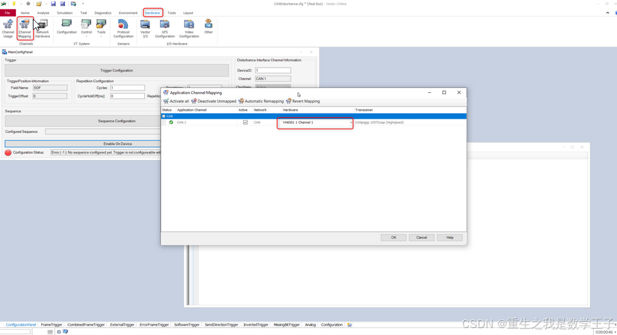Click Enable On Device button
Viewport: 617px width, 335px height.
(x=83, y=143)
